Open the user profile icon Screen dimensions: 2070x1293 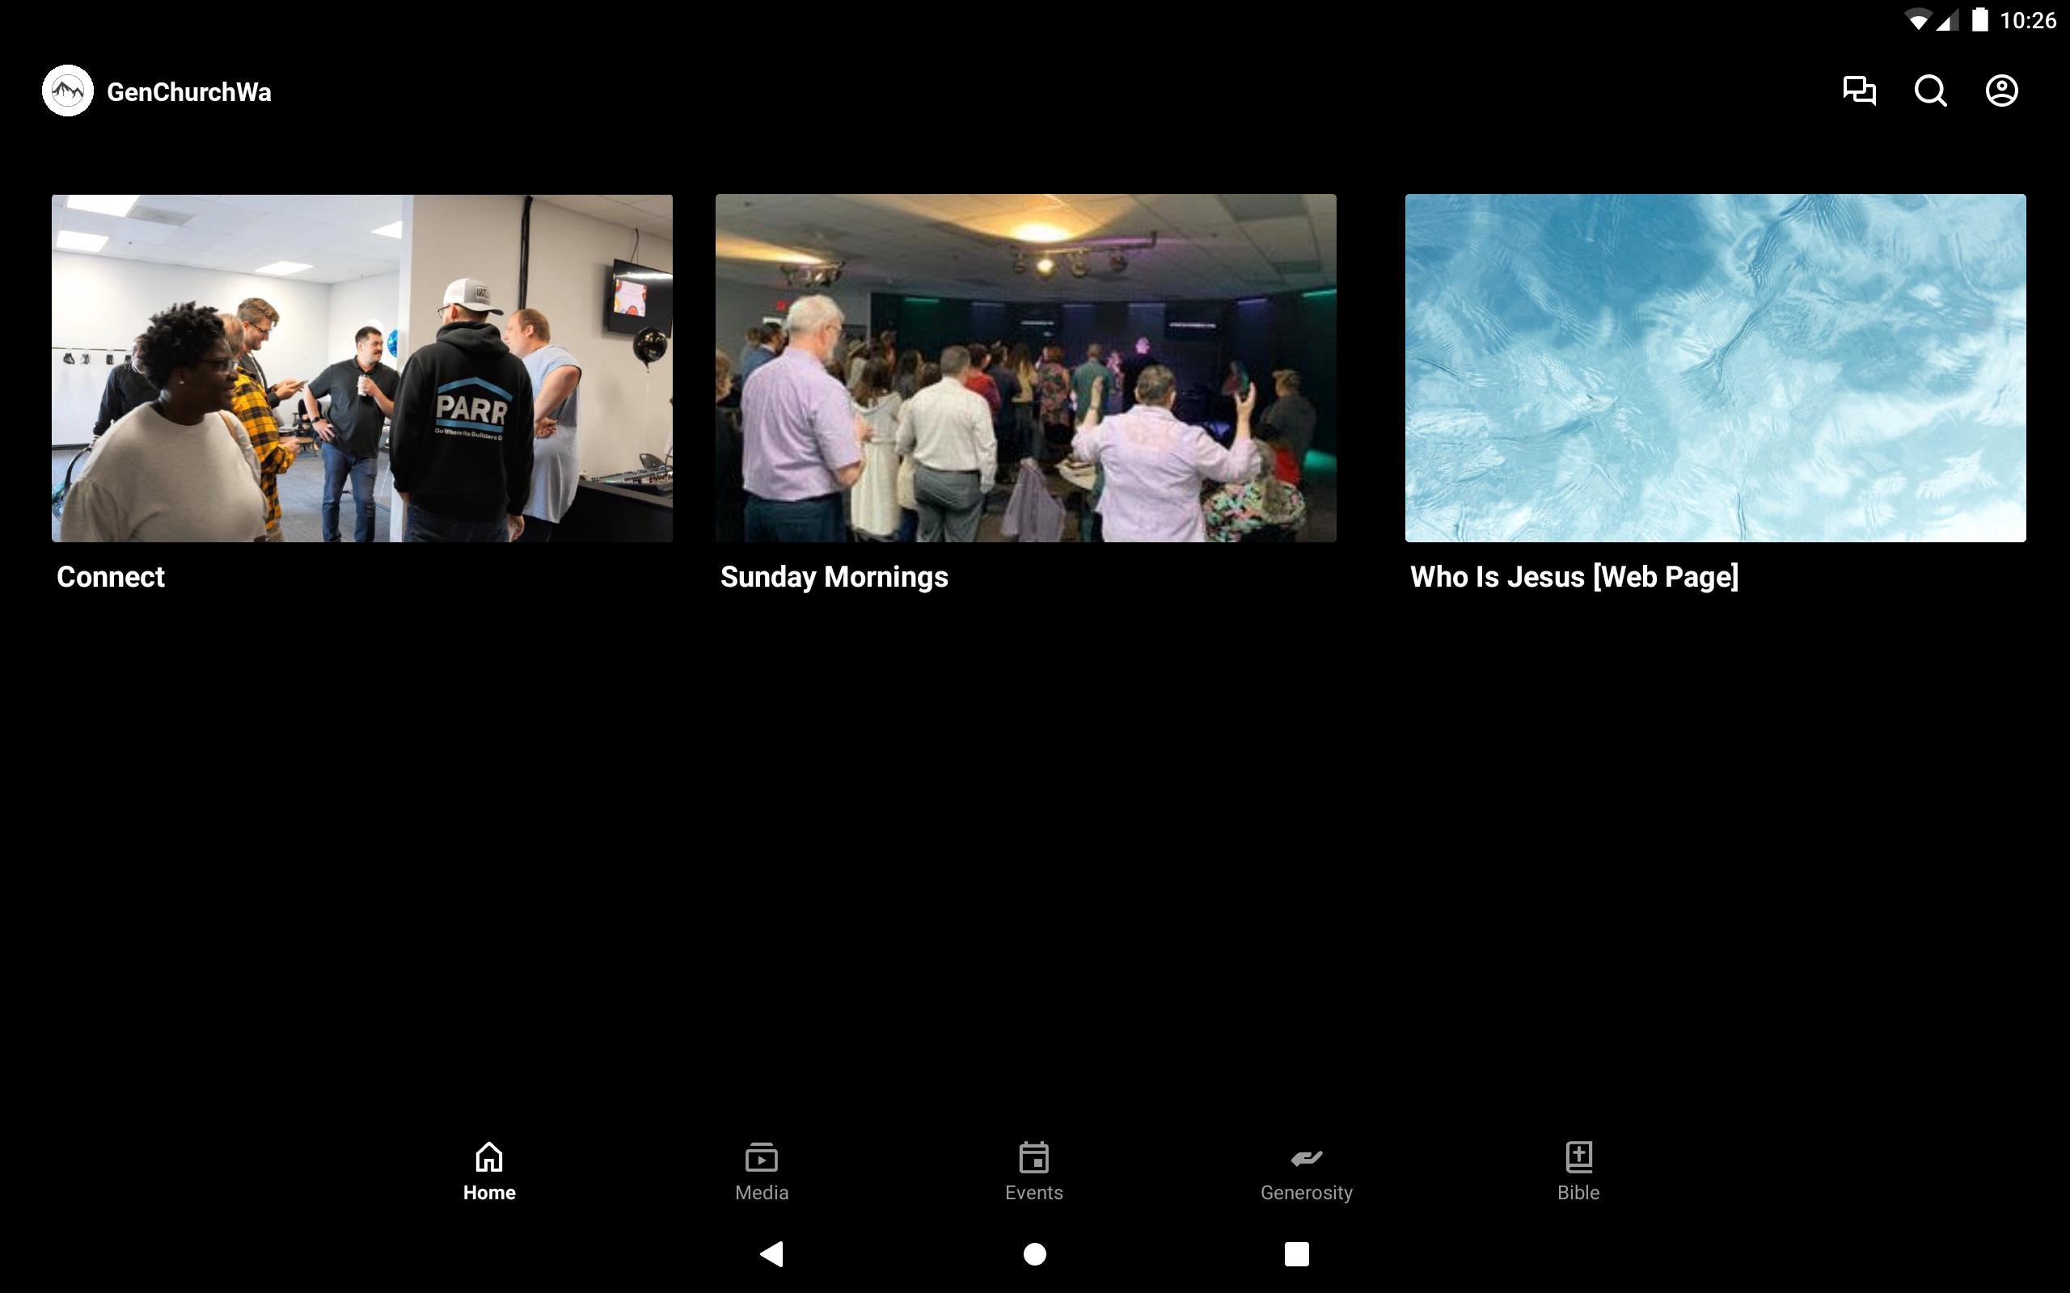coord(2001,91)
